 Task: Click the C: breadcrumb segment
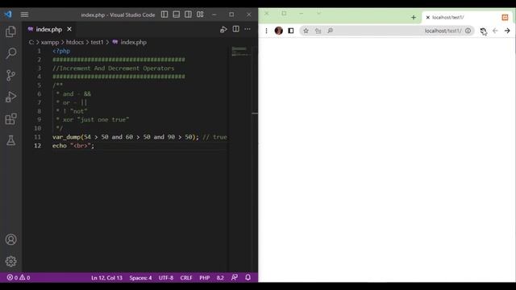(x=31, y=42)
